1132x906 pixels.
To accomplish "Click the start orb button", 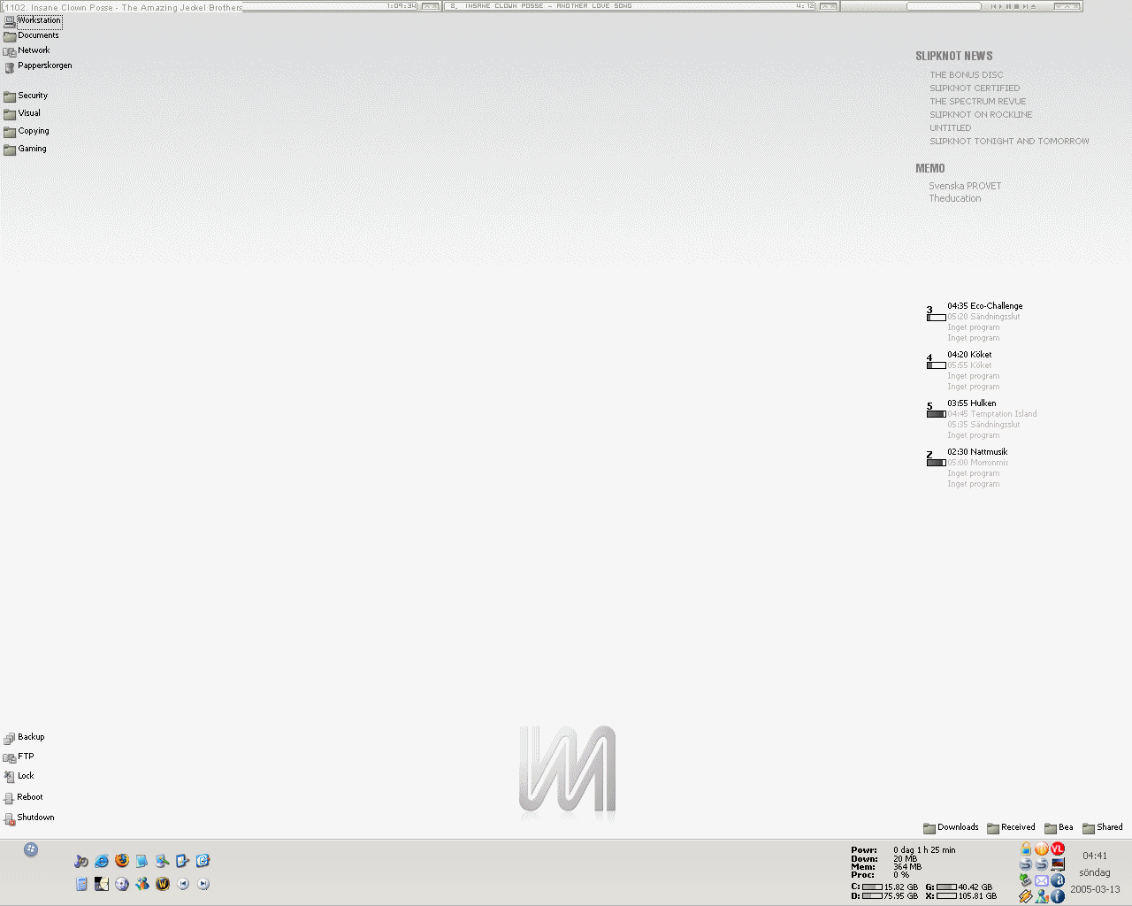I will (31, 849).
